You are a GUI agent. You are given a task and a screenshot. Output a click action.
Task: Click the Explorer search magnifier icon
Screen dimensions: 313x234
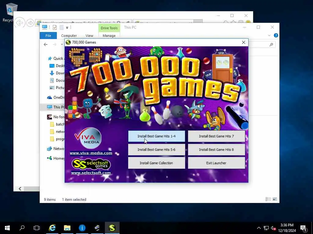(x=271, y=44)
